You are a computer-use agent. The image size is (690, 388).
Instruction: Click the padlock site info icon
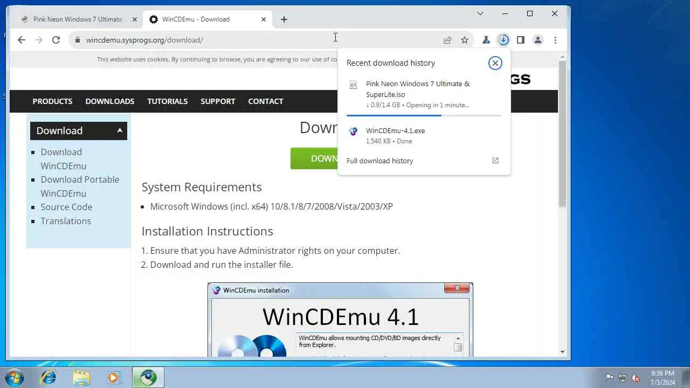pyautogui.click(x=78, y=40)
